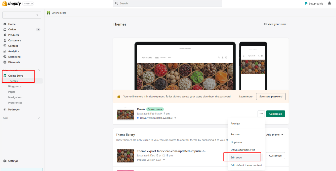
Task: Click the Theme export fabriclore thumbnail
Action: (x=125, y=156)
